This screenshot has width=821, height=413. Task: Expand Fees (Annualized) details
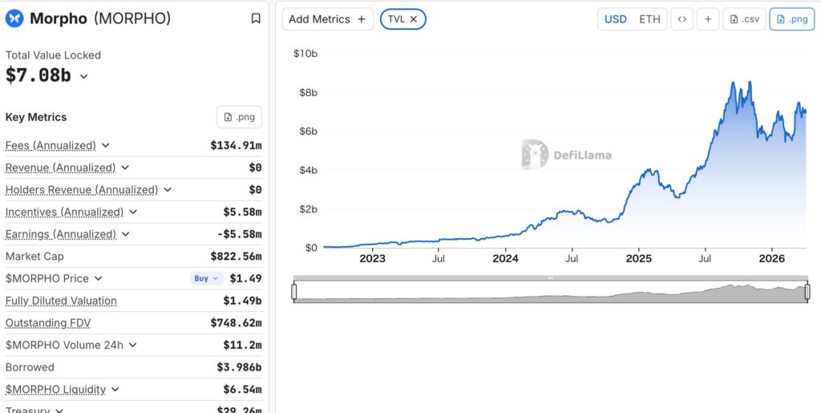(x=106, y=146)
